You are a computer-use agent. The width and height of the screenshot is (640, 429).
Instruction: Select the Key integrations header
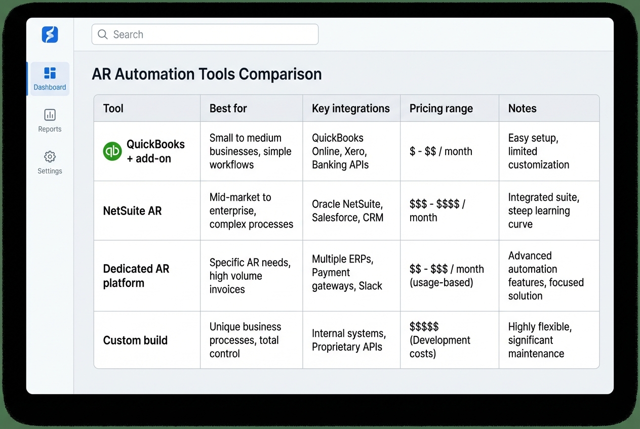click(x=351, y=108)
